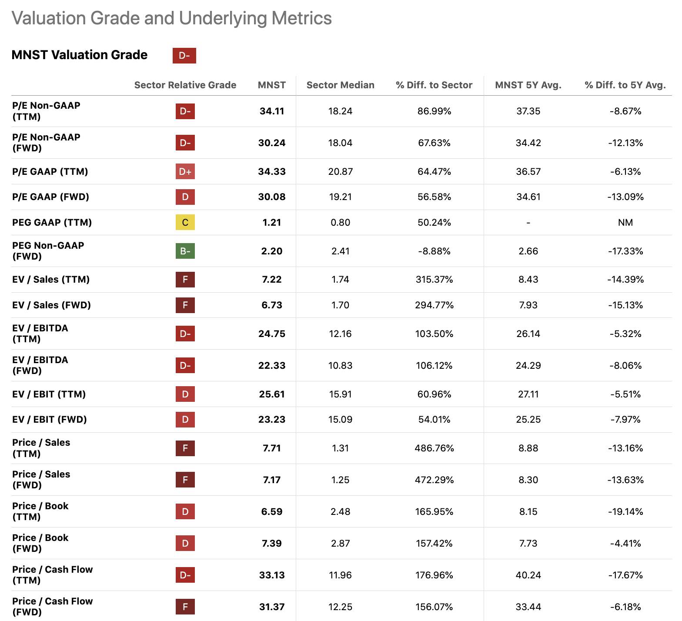Click the Valuation Grade and Underlying Metrics heading
Image resolution: width=682 pixels, height=621 pixels.
pos(171,18)
